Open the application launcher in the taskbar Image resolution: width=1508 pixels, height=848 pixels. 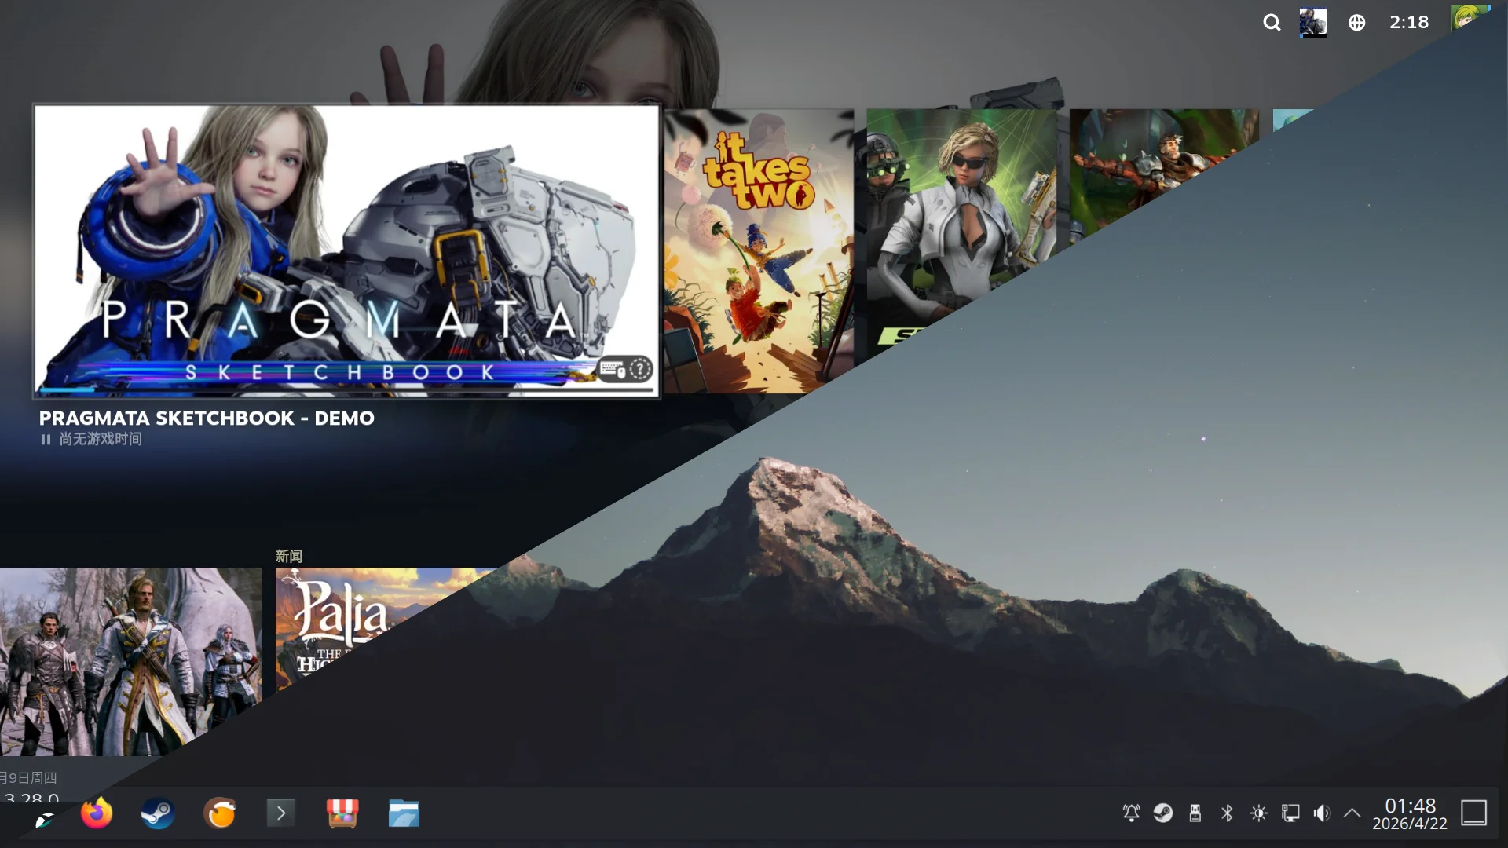tap(45, 820)
